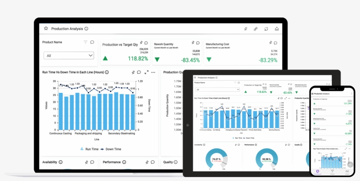
Task: Click the pin icon in laptop dashboard header
Action: (246, 29)
